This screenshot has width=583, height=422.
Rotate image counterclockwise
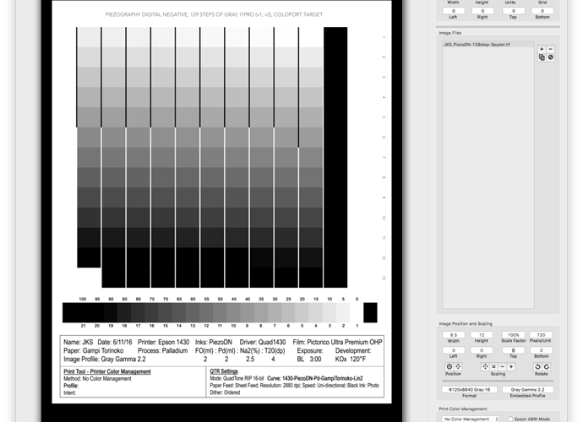point(537,366)
